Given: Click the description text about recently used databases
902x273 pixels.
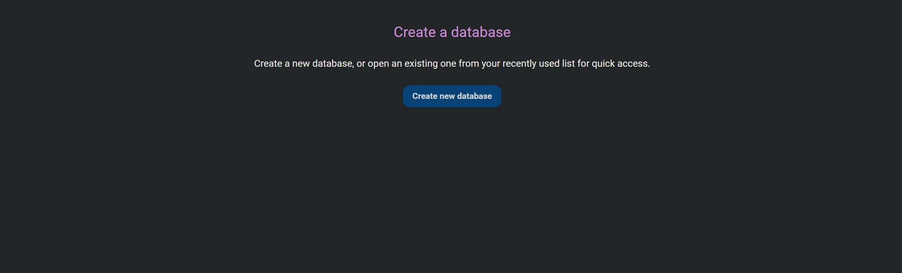Looking at the screenshot, I should (x=452, y=64).
